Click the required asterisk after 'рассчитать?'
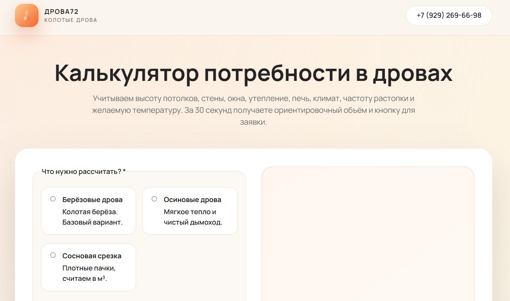The image size is (510, 301). [124, 171]
